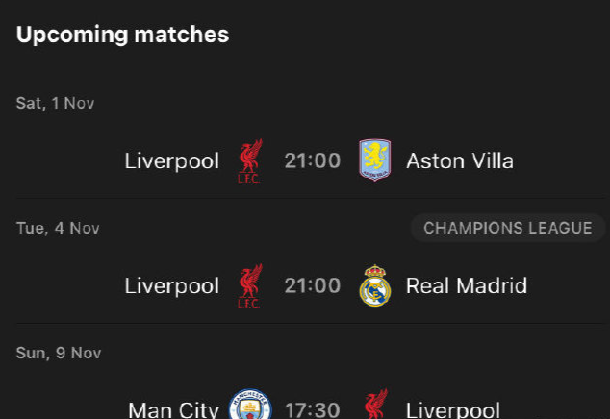610x419 pixels.
Task: Select the Man City team name
Action: (173, 410)
